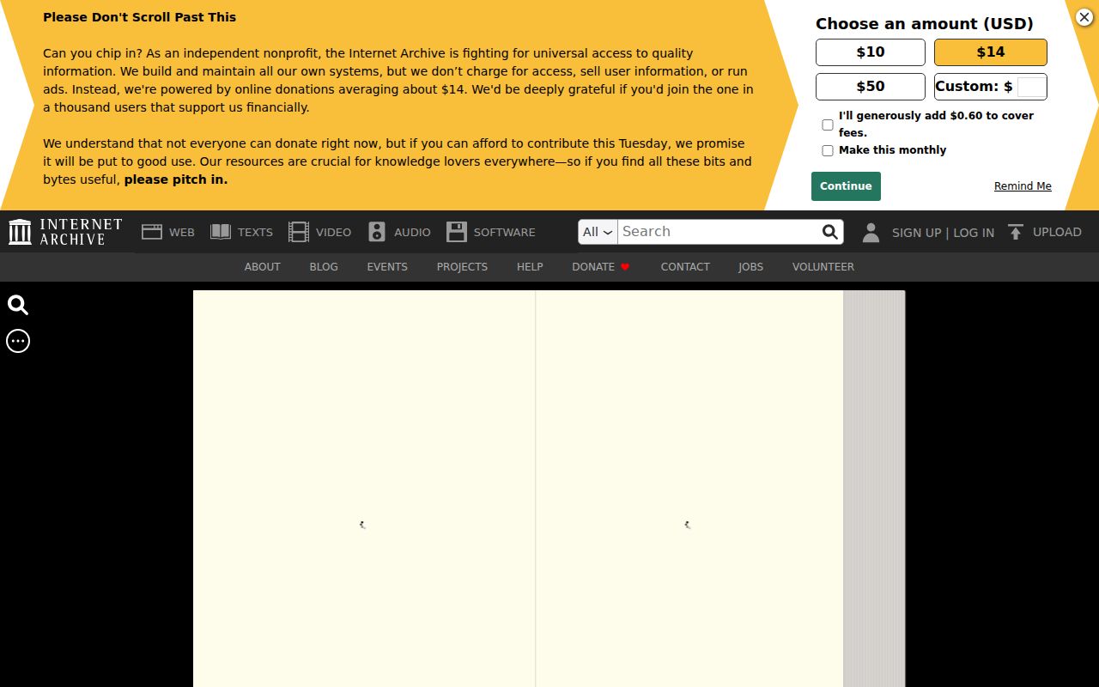The width and height of the screenshot is (1099, 687).
Task: Click the search magnifier in the search box
Action: tap(829, 232)
